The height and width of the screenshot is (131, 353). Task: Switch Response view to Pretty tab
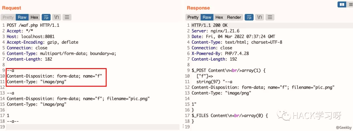(193, 17)
